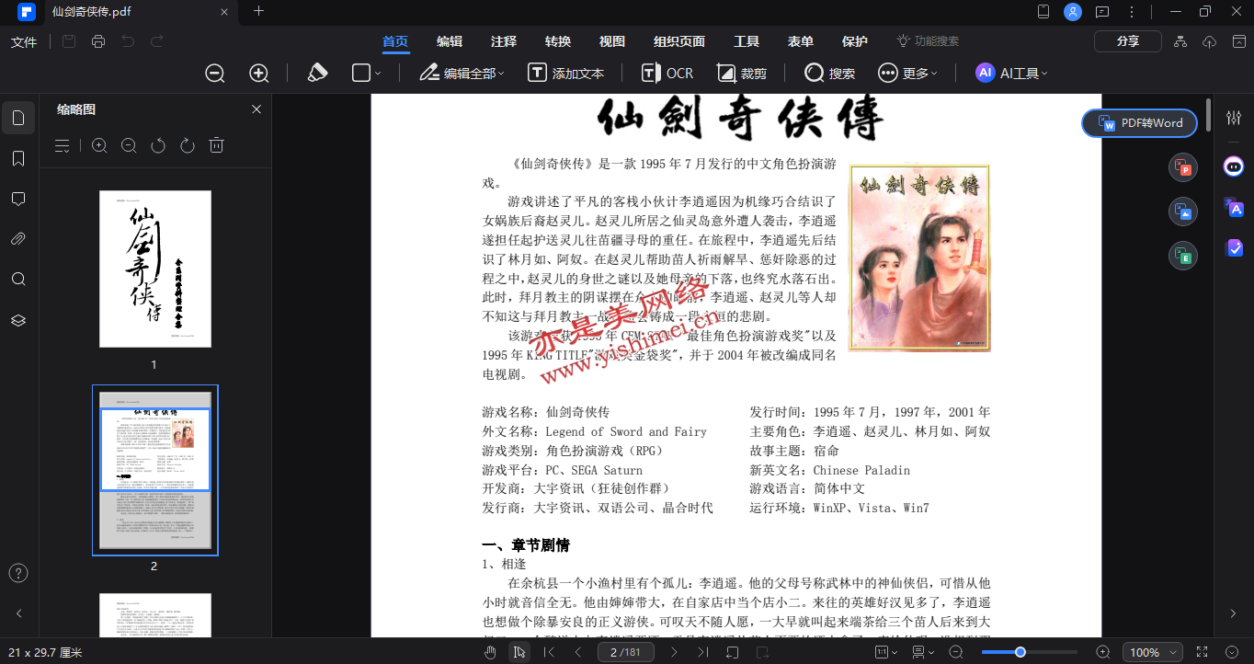Click the OCR tool in the toolbar
Viewport: 1254px width, 664px height.
(667, 73)
